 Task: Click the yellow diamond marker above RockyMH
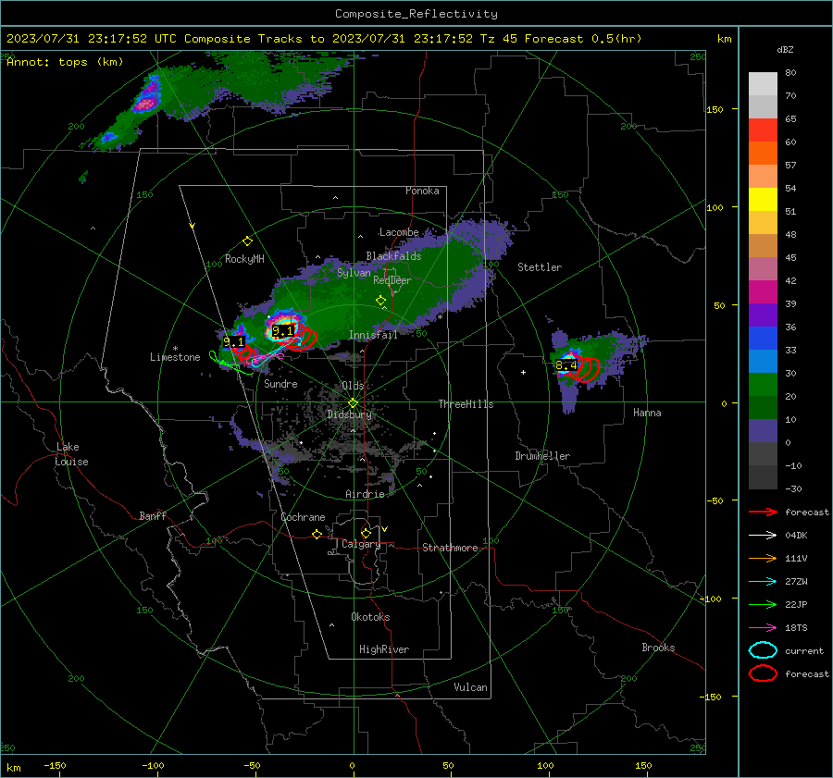(247, 241)
